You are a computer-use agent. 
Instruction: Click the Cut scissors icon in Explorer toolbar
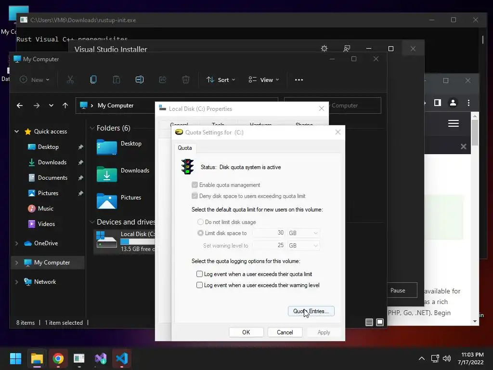point(70,79)
